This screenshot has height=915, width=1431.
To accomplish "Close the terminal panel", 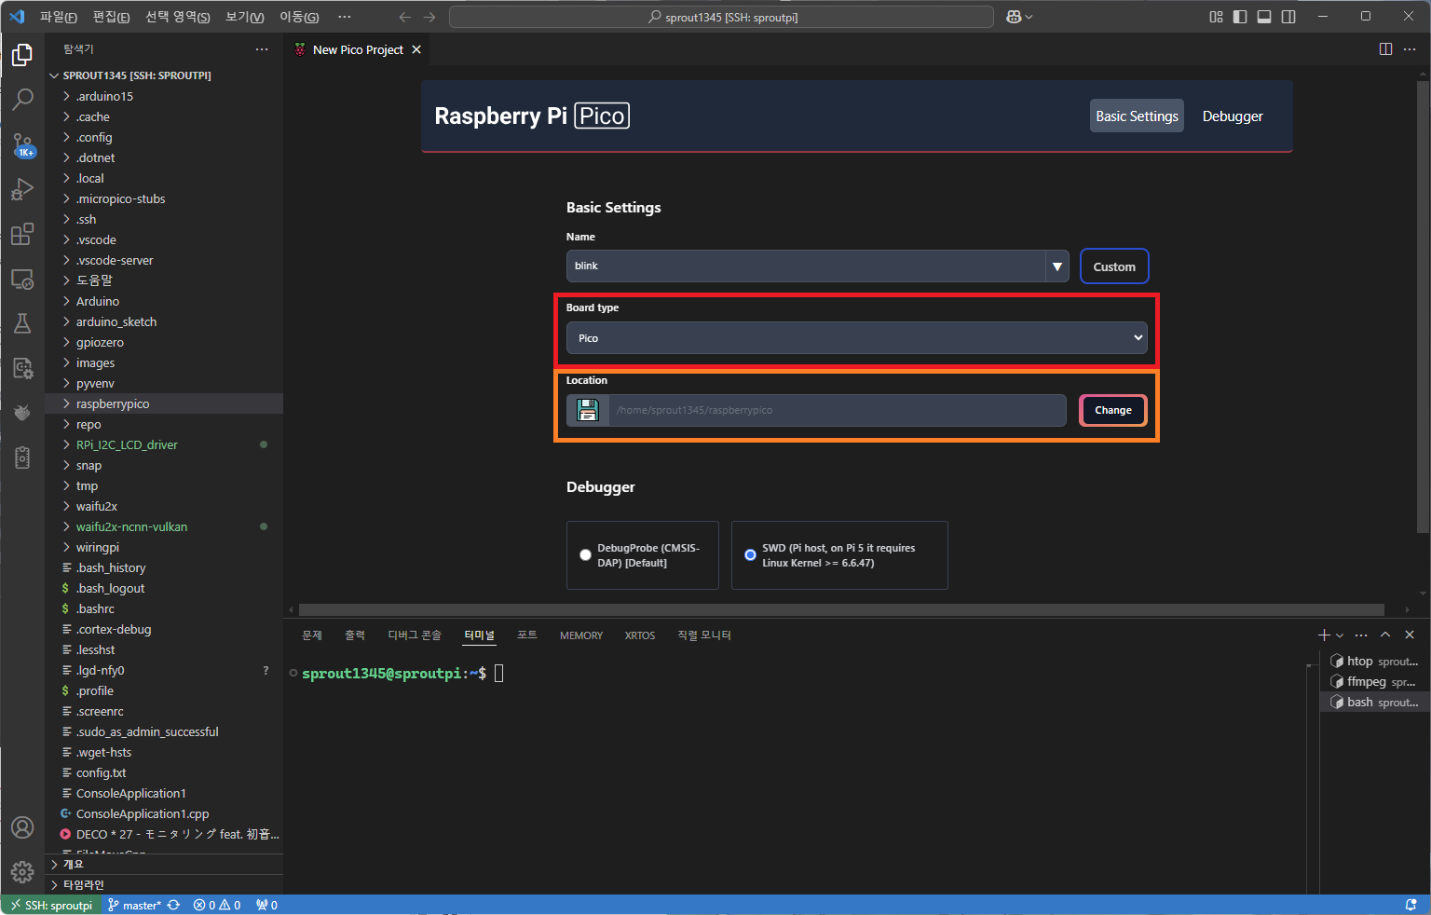I will coord(1410,635).
